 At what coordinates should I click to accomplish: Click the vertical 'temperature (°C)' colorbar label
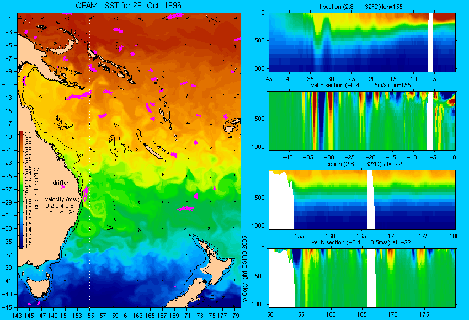point(36,189)
